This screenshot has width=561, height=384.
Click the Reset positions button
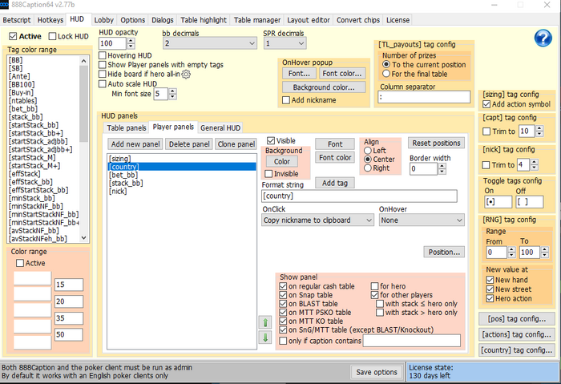(x=436, y=143)
